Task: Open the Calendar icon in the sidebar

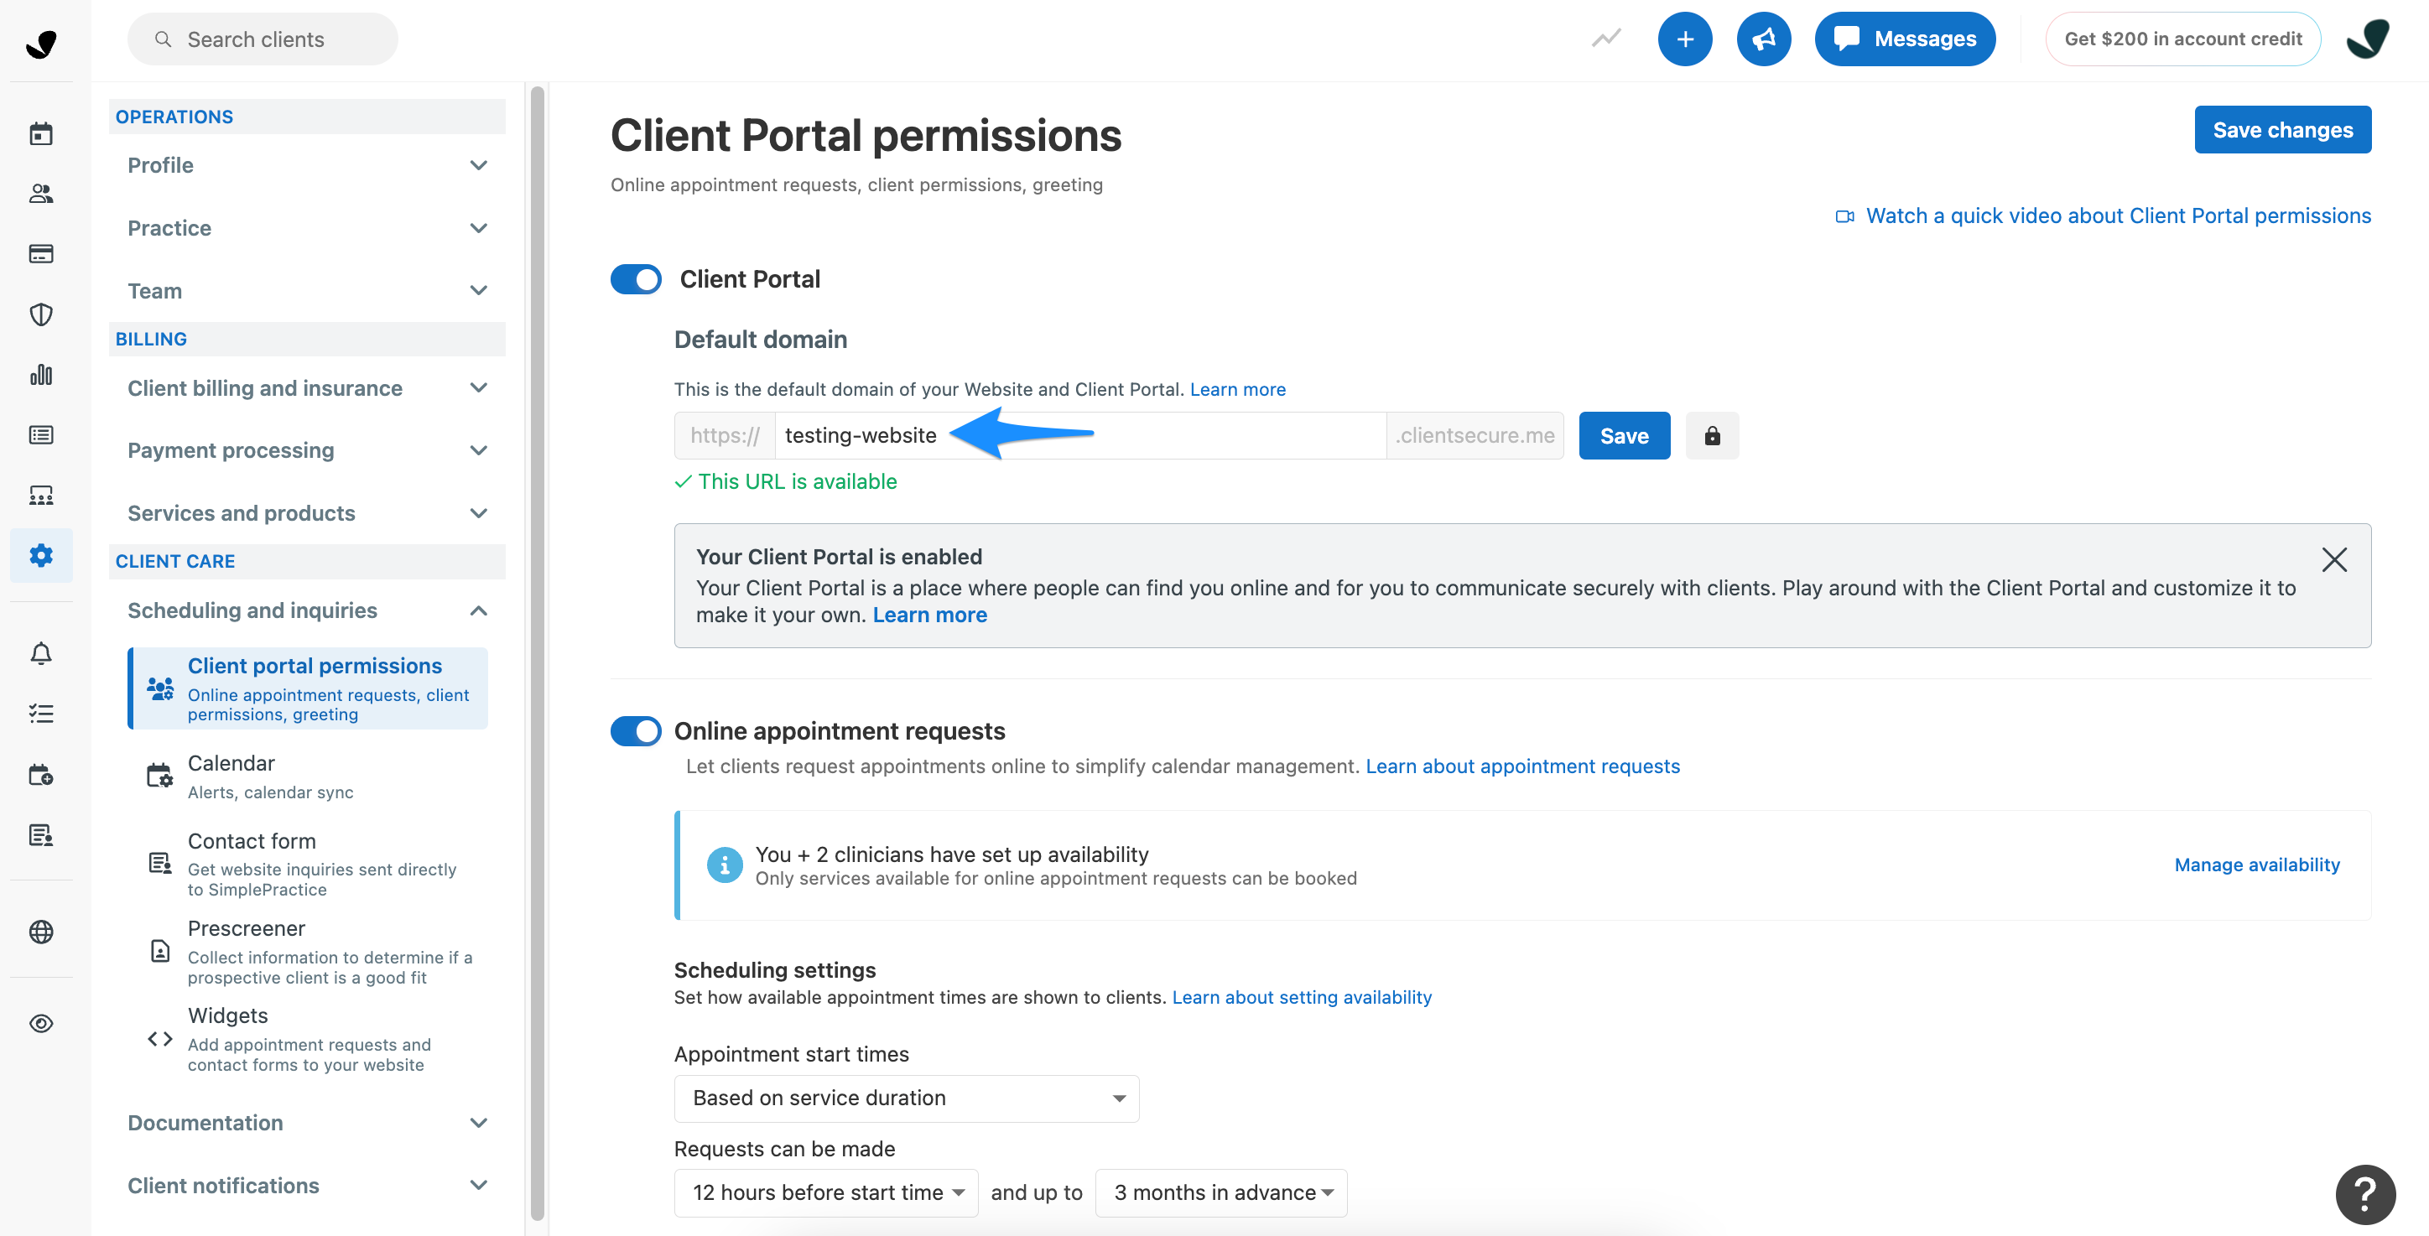Action: (x=41, y=133)
